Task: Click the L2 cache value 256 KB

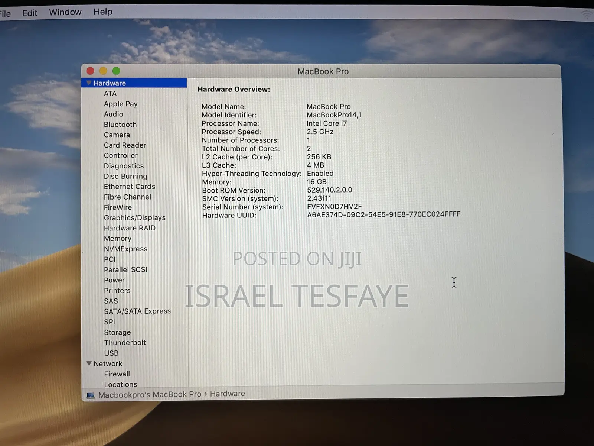Action: click(x=319, y=157)
